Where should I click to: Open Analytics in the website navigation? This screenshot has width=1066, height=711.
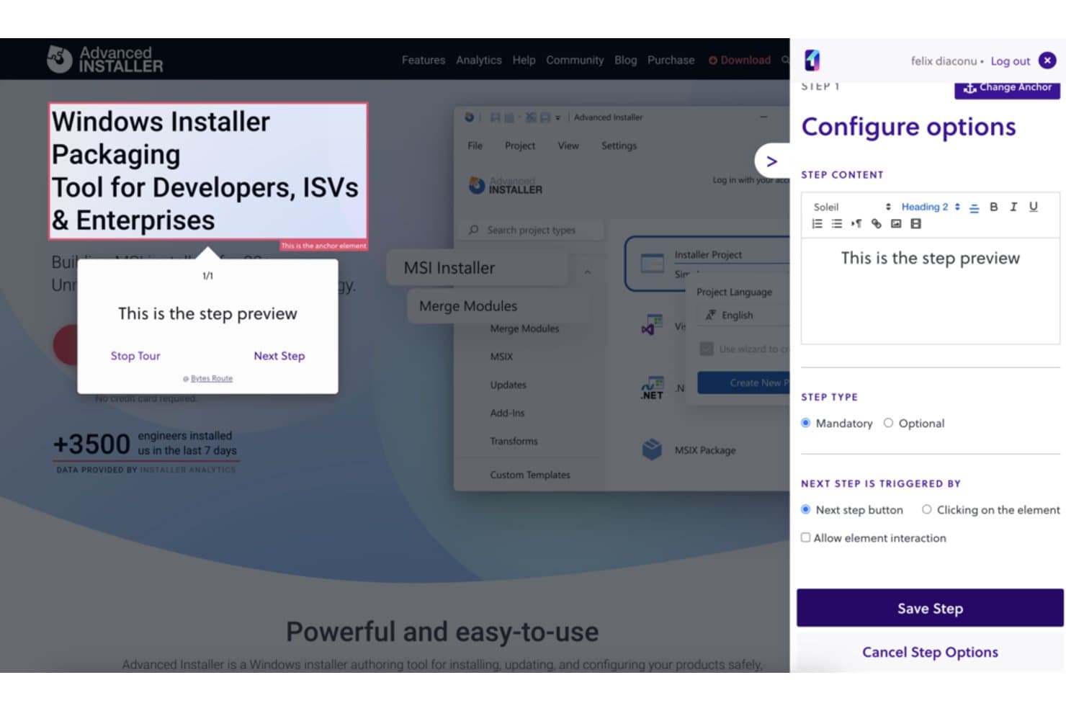479,60
